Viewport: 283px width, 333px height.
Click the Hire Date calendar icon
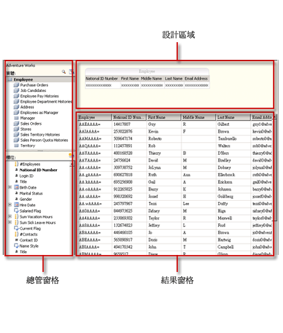[x=16, y=205]
